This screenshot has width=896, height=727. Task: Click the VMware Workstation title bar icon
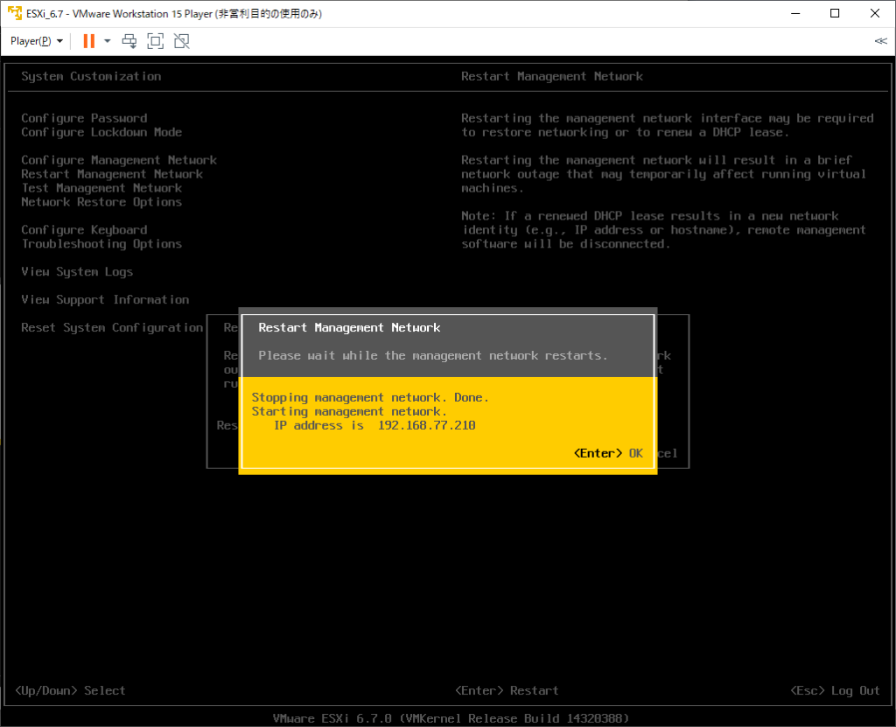[x=14, y=13]
